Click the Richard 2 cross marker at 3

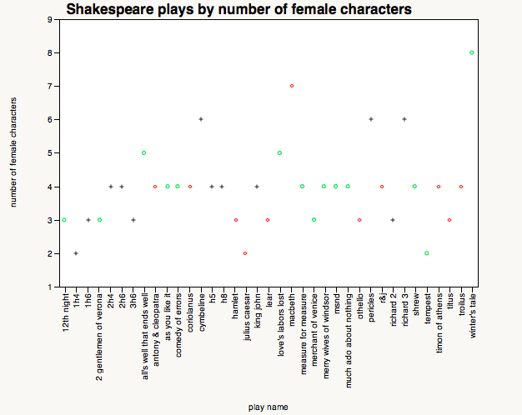tap(393, 220)
